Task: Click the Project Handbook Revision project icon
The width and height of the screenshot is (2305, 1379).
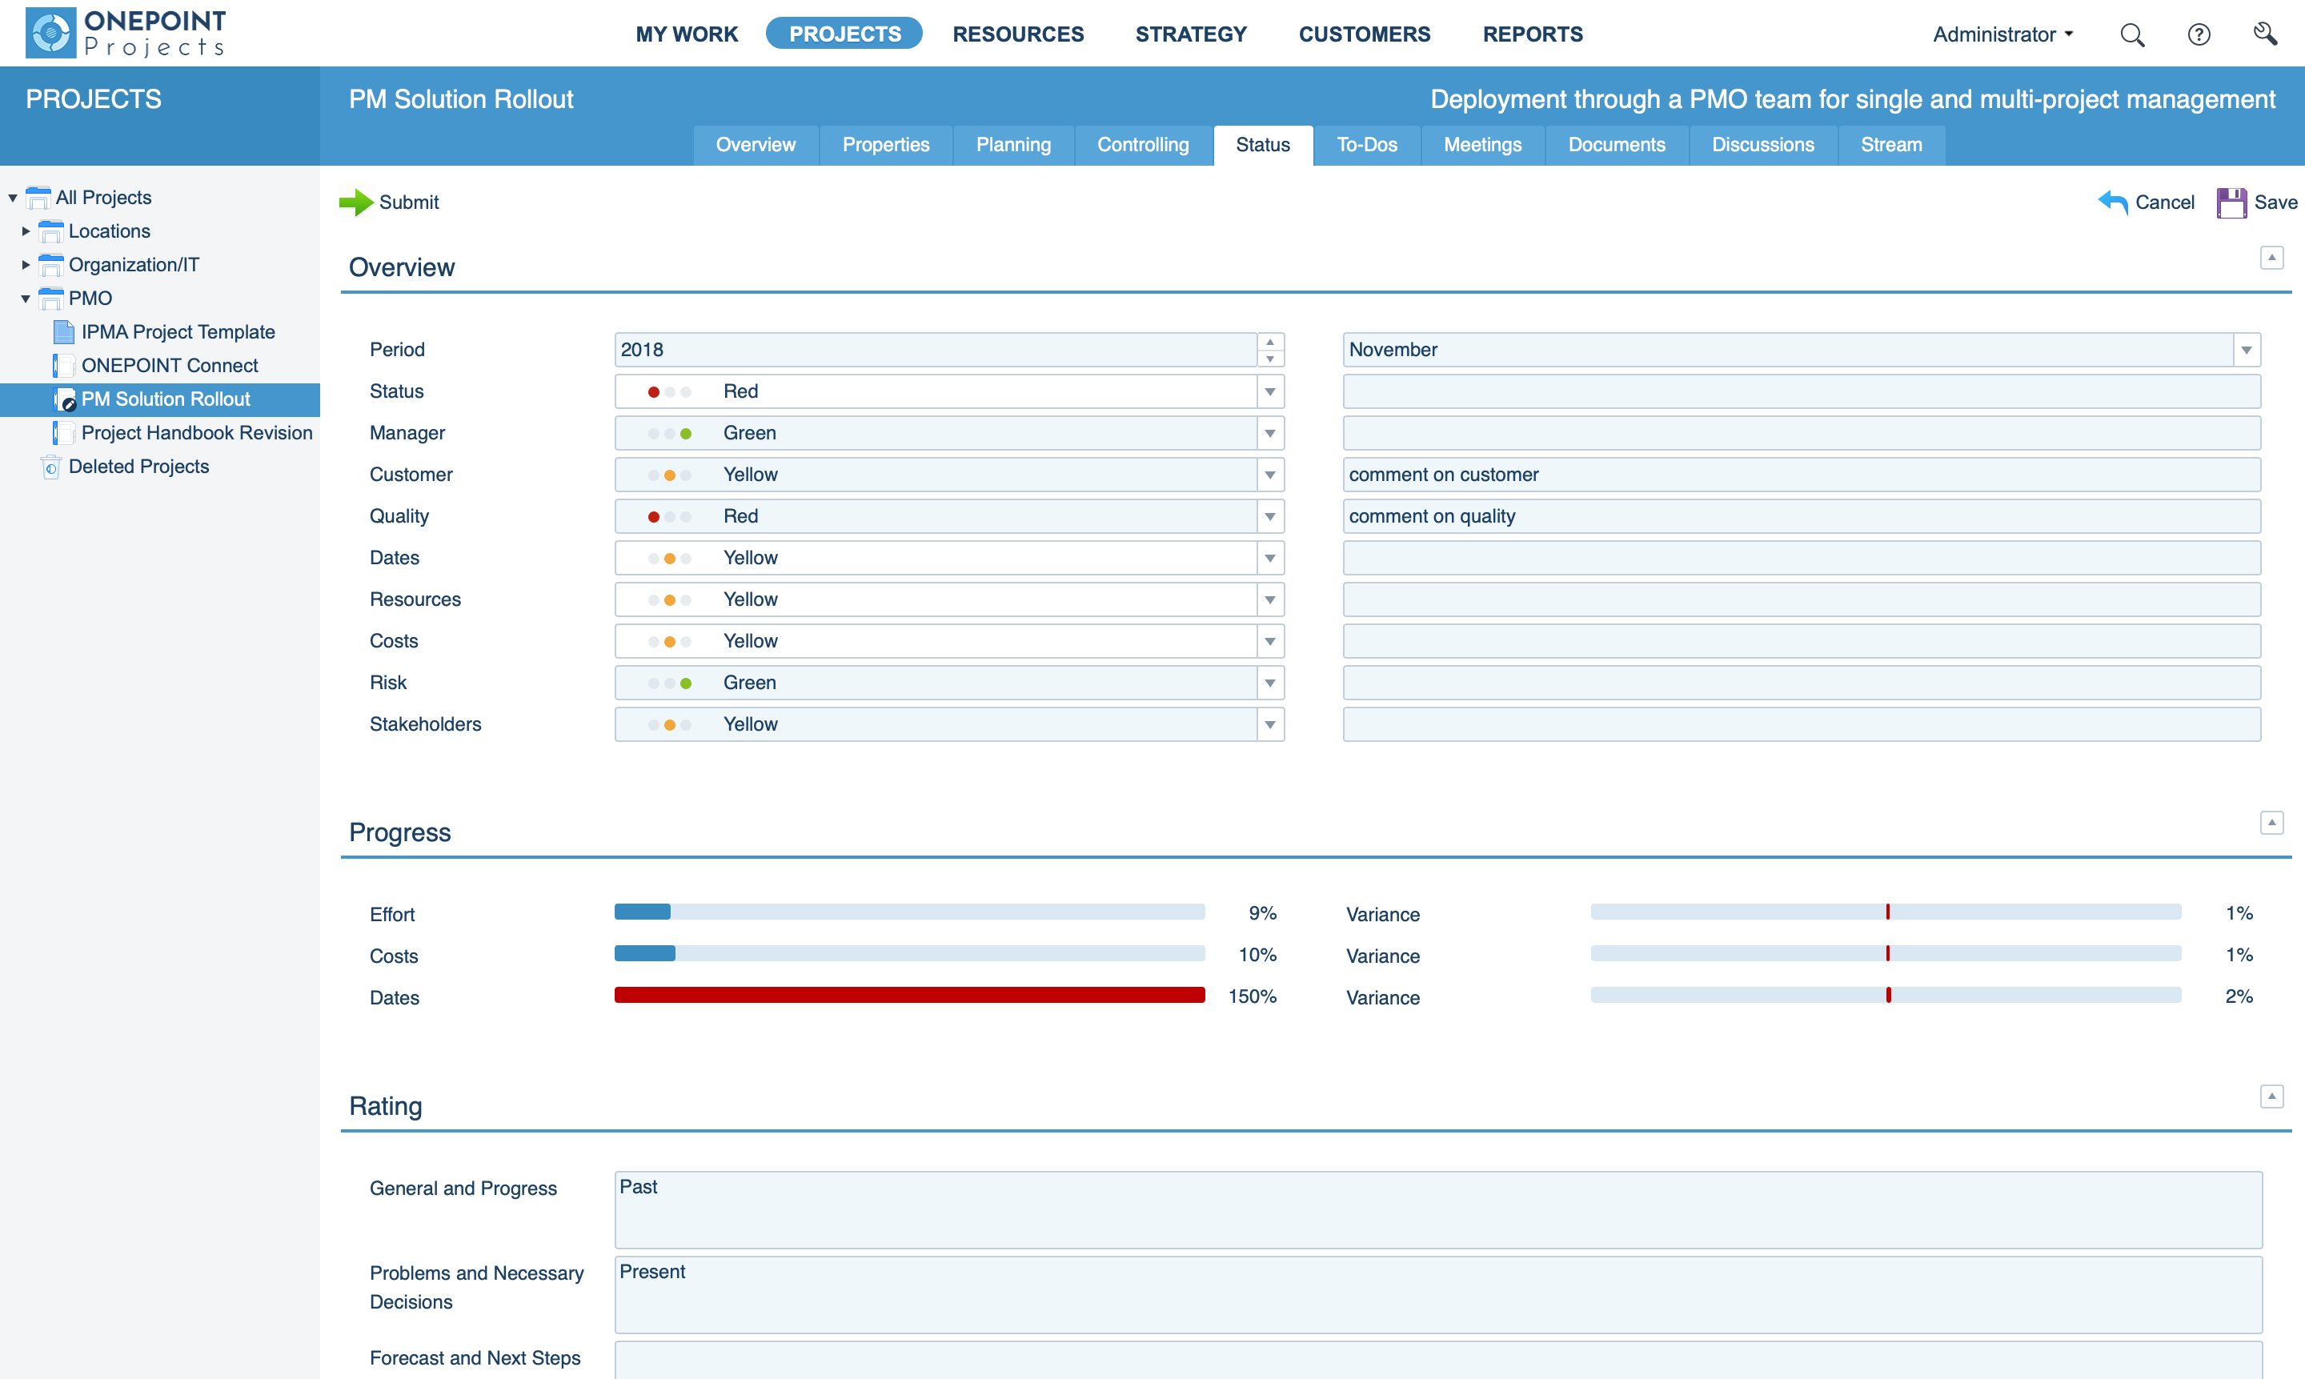Action: point(64,433)
